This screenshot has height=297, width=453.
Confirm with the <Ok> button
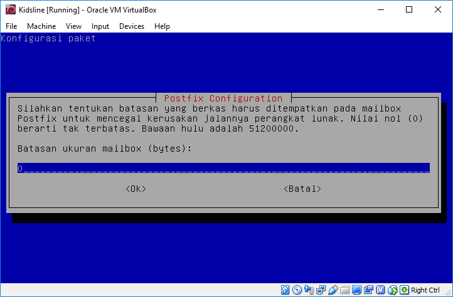click(x=136, y=189)
